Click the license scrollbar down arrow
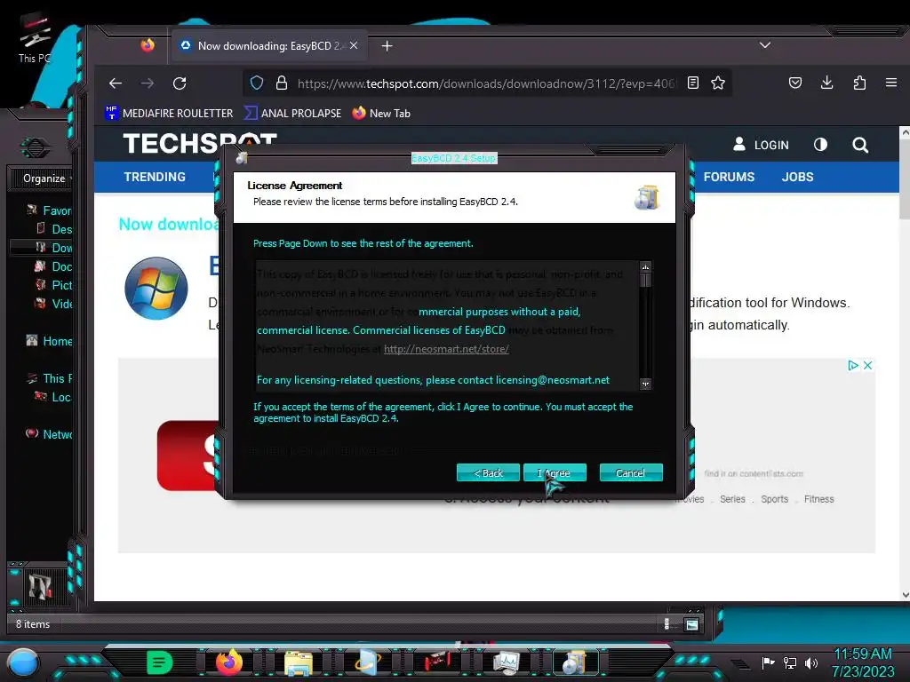The width and height of the screenshot is (910, 682). point(645,384)
